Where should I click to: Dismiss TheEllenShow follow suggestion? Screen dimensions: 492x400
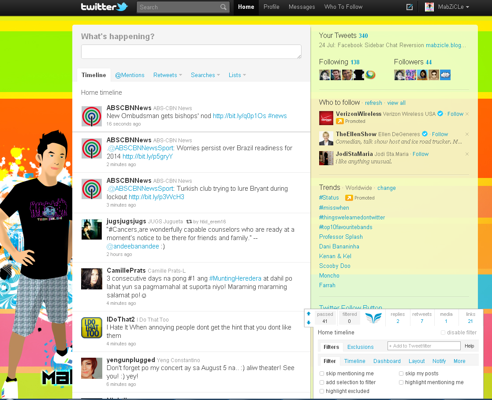467,134
